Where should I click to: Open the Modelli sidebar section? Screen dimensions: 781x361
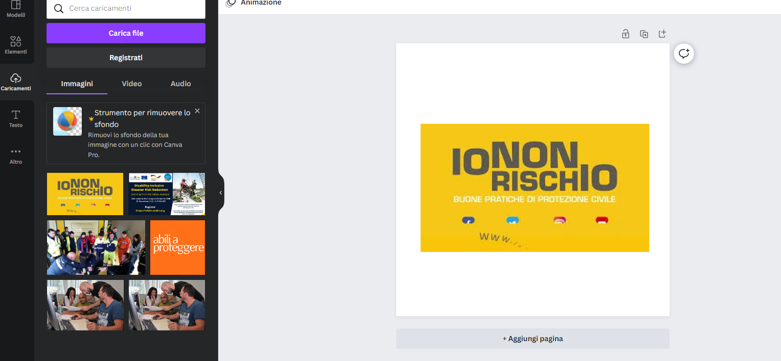click(x=16, y=9)
